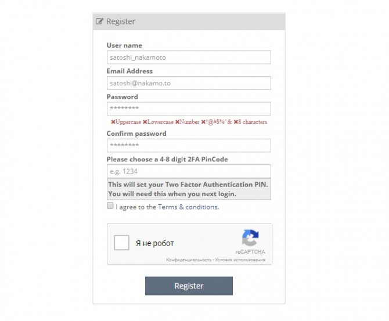
Task: Click the red X before special characters
Action: [x=203, y=122]
